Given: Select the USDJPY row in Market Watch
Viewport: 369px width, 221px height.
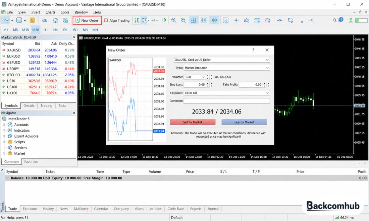Looking at the screenshot, I should (x=38, y=69).
